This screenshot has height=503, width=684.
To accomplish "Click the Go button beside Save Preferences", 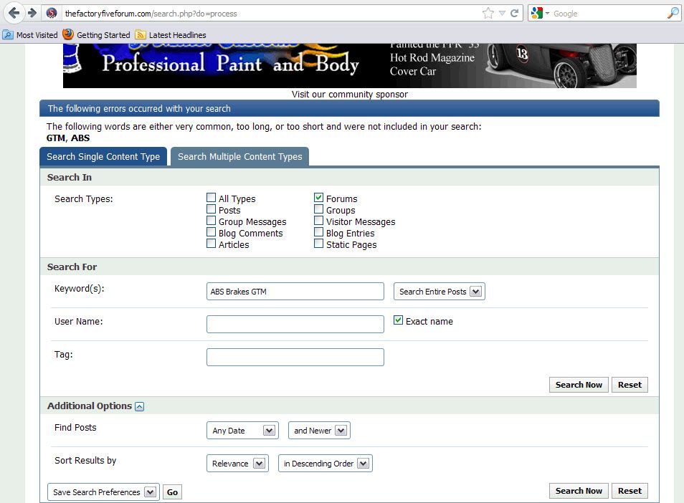I will (172, 492).
